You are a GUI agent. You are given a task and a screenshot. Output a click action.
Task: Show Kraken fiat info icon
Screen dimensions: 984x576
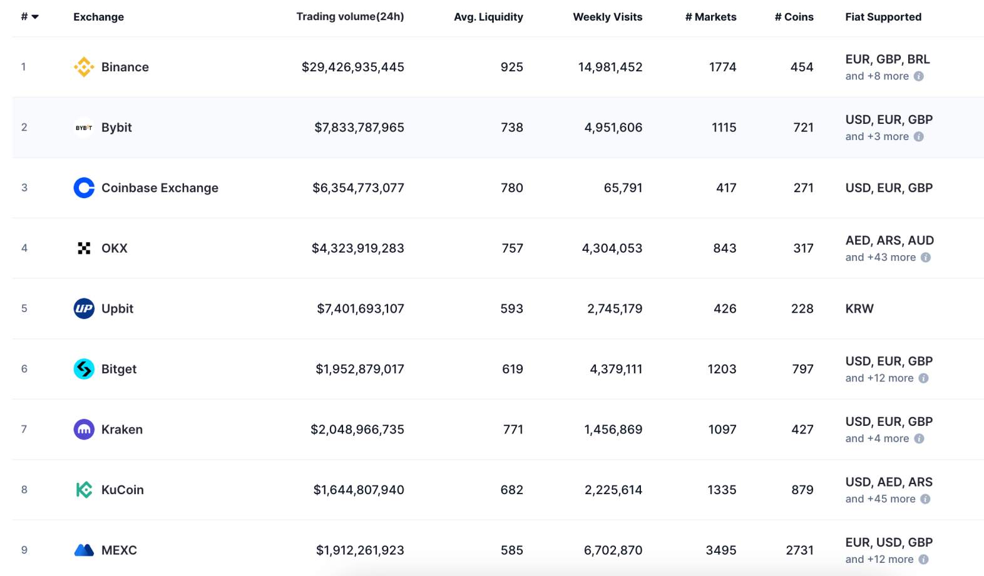tap(919, 439)
